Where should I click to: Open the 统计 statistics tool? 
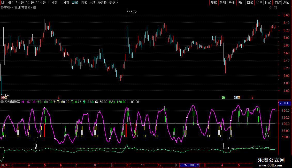click(x=240, y=2)
